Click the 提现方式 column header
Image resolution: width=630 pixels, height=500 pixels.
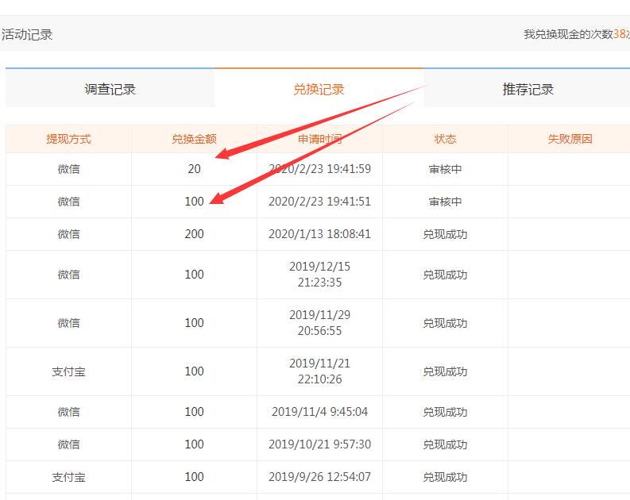(x=68, y=139)
